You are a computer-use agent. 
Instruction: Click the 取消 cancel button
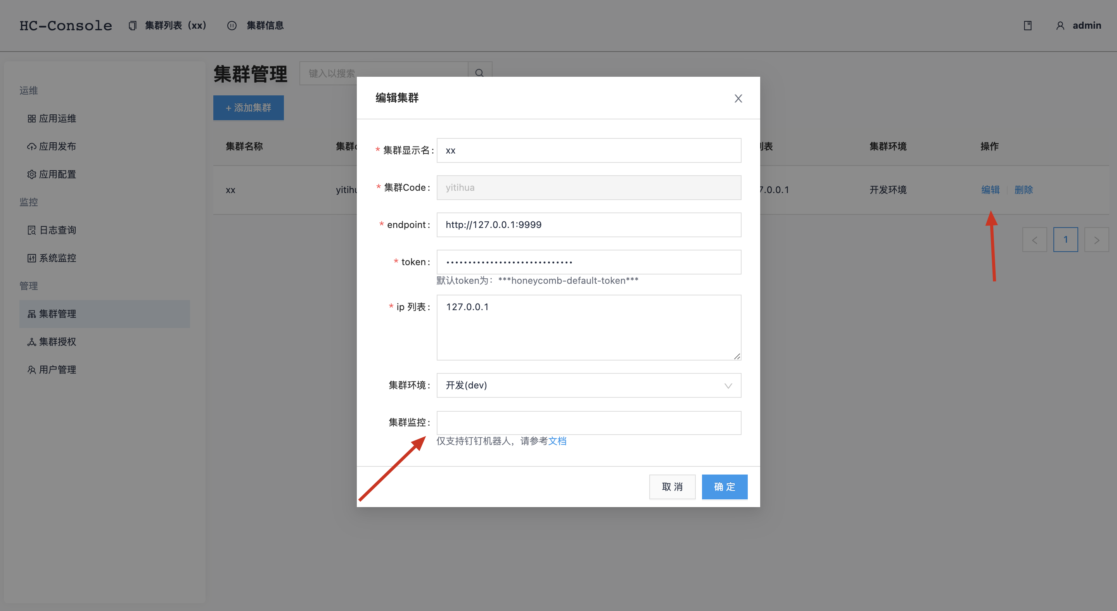coord(672,487)
